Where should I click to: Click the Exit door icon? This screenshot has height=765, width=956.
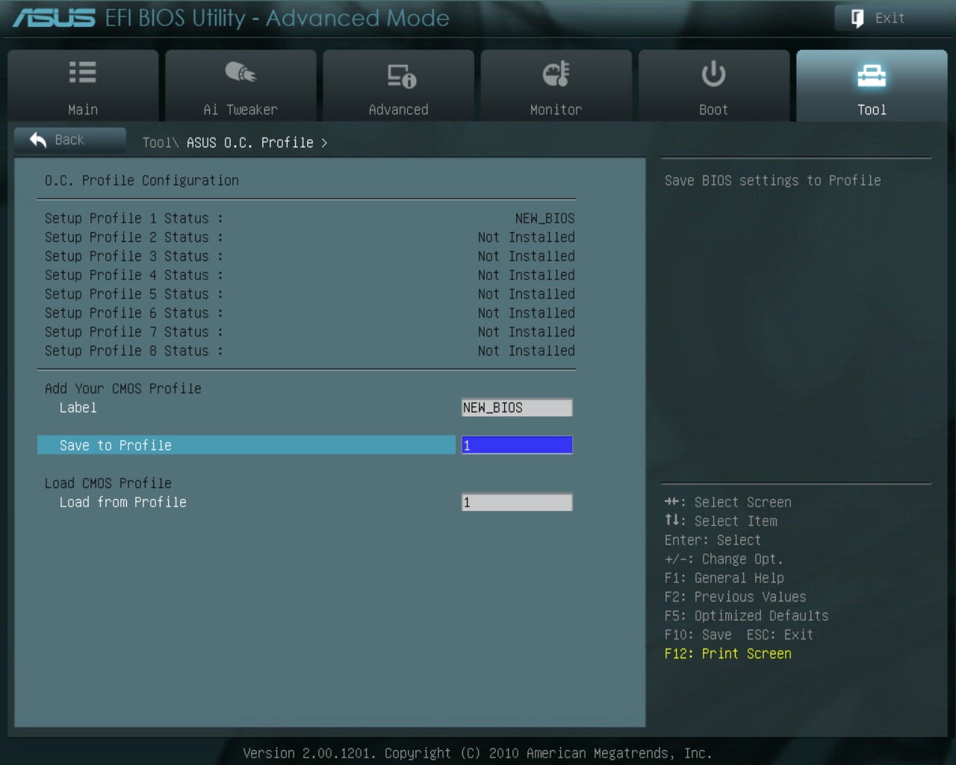(x=857, y=18)
